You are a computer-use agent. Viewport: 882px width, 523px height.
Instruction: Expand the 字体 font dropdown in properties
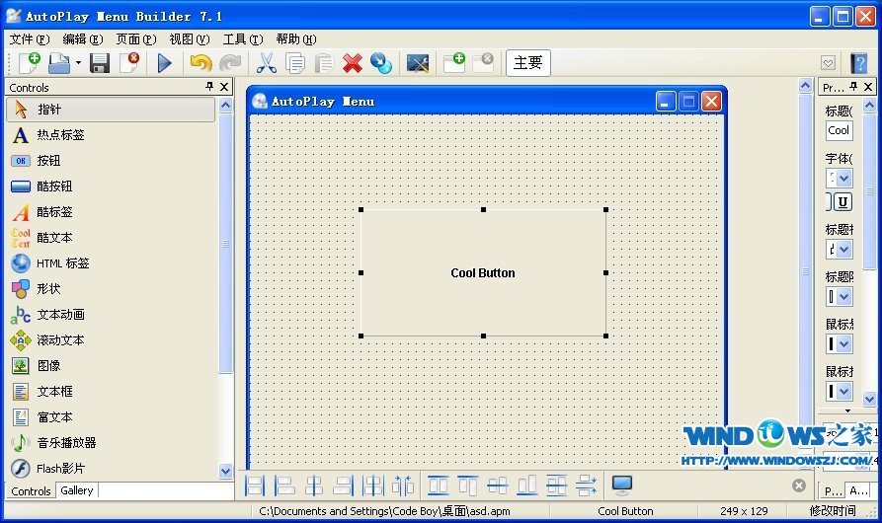pyautogui.click(x=844, y=179)
